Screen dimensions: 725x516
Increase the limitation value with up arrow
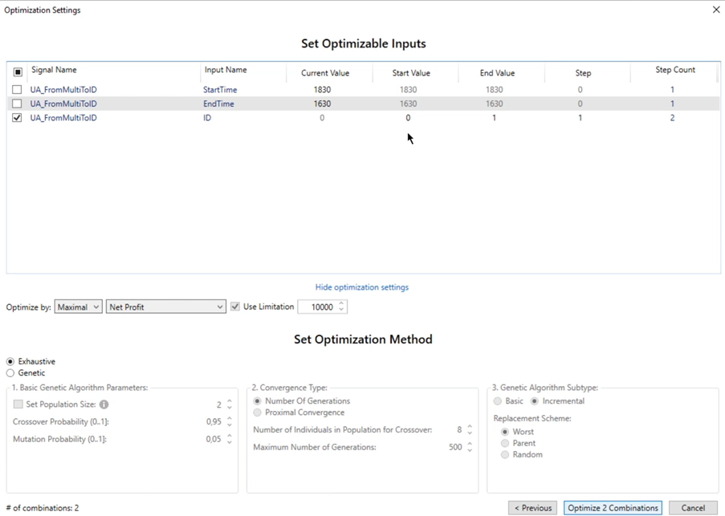coord(341,303)
